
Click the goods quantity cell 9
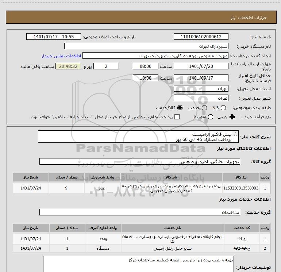[66, 188]
